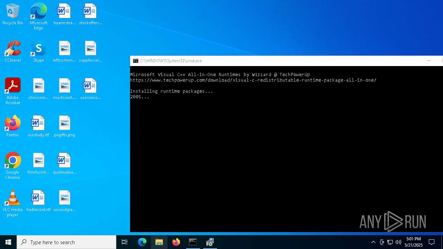Open the volume tray icon
The image size is (443, 249).
(398, 242)
